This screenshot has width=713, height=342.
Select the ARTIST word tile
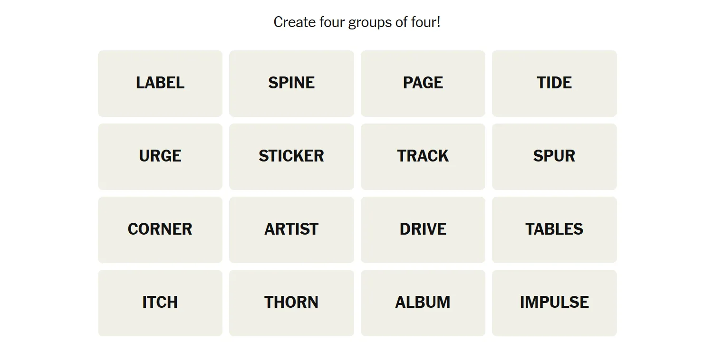[291, 229]
